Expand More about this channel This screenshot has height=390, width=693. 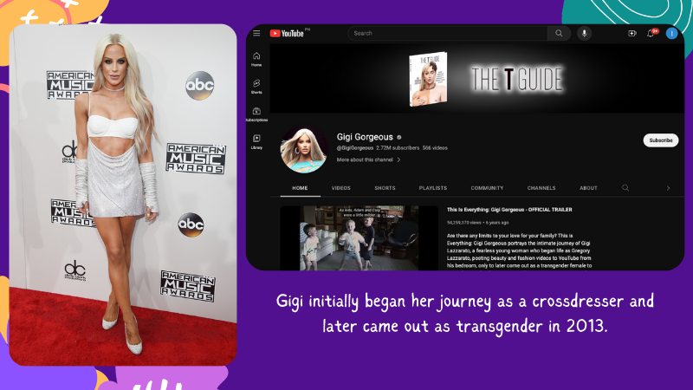pos(368,160)
